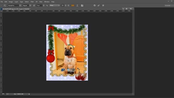The width and height of the screenshot is (174, 98).
Task: Open the Sharp anti-aliasing dropdown
Action: [55, 5]
